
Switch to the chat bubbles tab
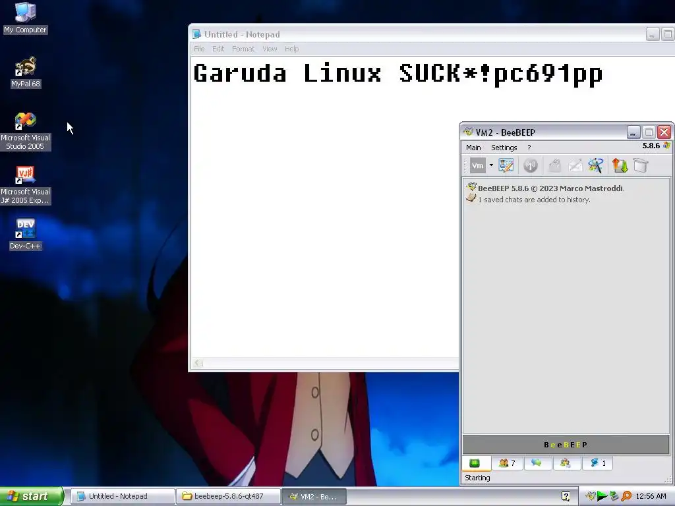[537, 463]
